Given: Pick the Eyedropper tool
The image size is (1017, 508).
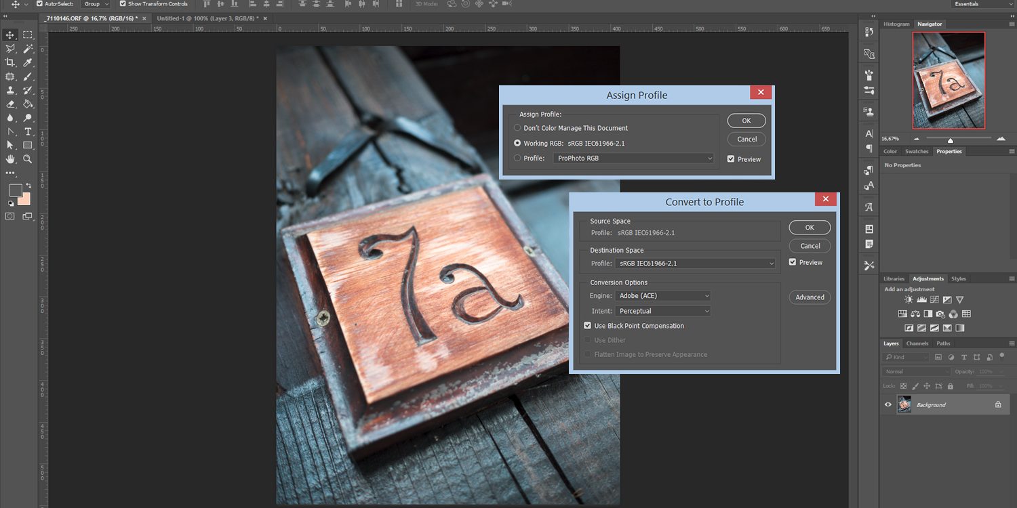Looking at the screenshot, I should click(28, 62).
